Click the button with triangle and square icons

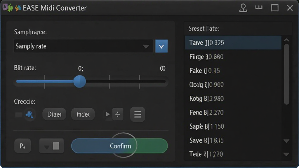(x=51, y=146)
